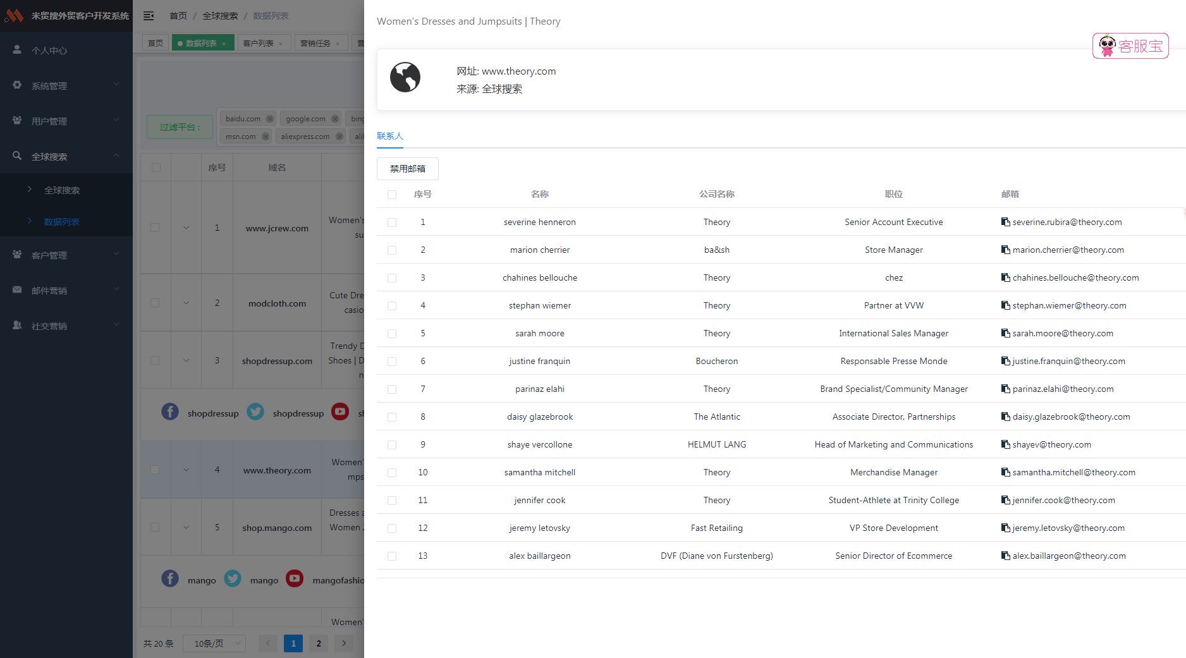Viewport: 1186px width, 658px height.
Task: Click copy icon for justine.franquin@theory.com
Action: pos(1005,361)
